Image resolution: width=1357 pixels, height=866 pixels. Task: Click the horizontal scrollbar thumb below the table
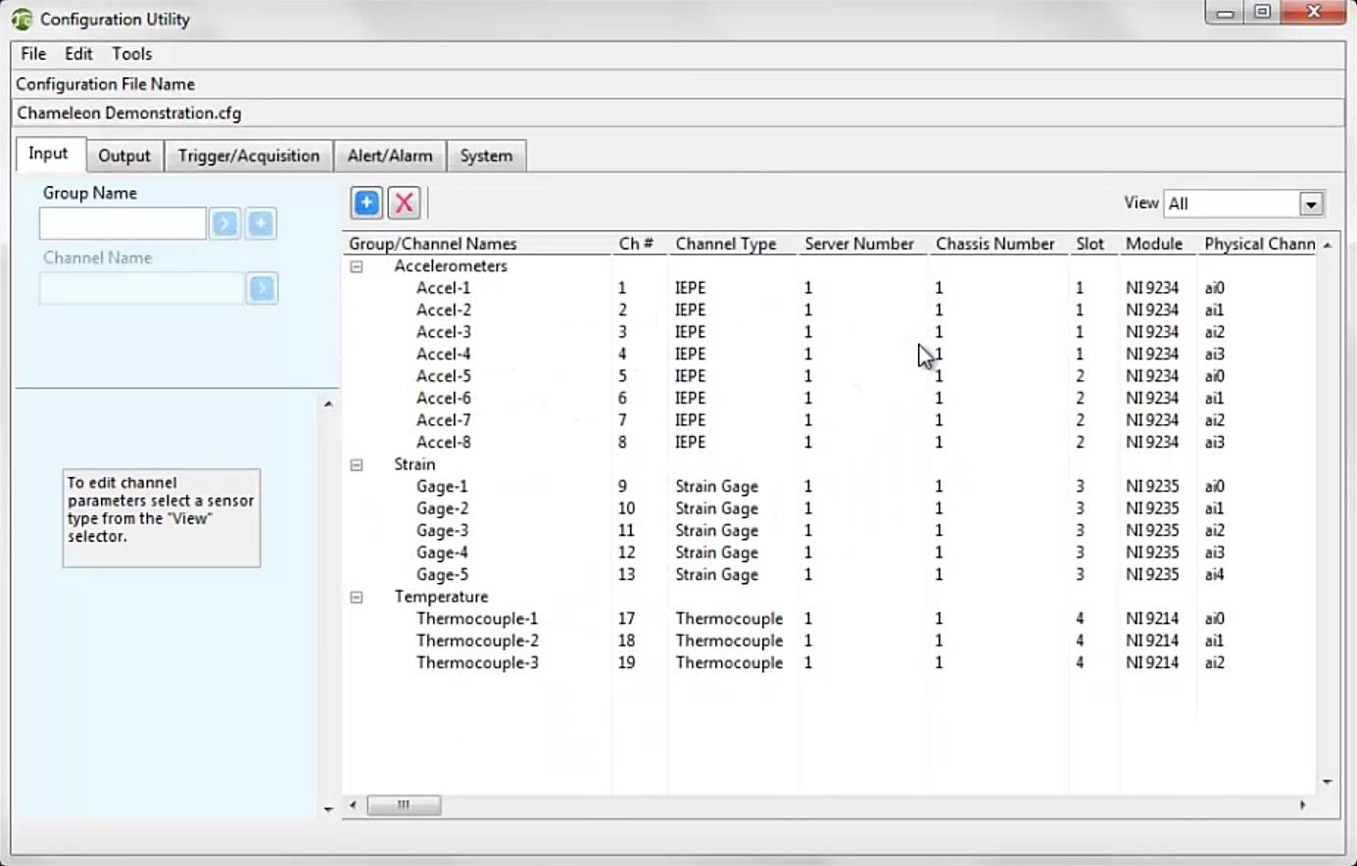pos(404,805)
